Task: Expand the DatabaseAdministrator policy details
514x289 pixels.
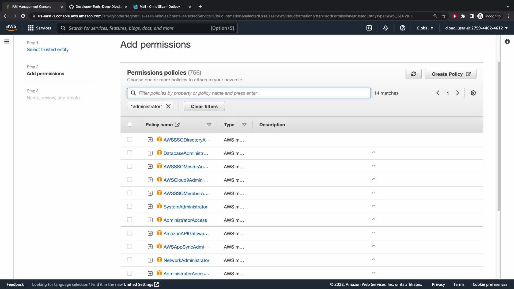Action: (150, 153)
